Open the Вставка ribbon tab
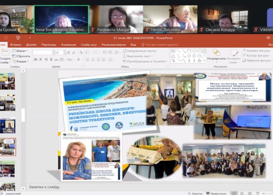The height and width of the screenshot is (195, 273). 16,45
